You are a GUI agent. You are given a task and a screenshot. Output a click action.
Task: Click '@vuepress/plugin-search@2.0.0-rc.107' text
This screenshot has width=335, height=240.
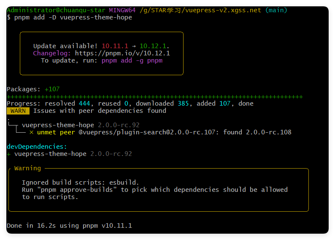pyautogui.click(x=147, y=132)
